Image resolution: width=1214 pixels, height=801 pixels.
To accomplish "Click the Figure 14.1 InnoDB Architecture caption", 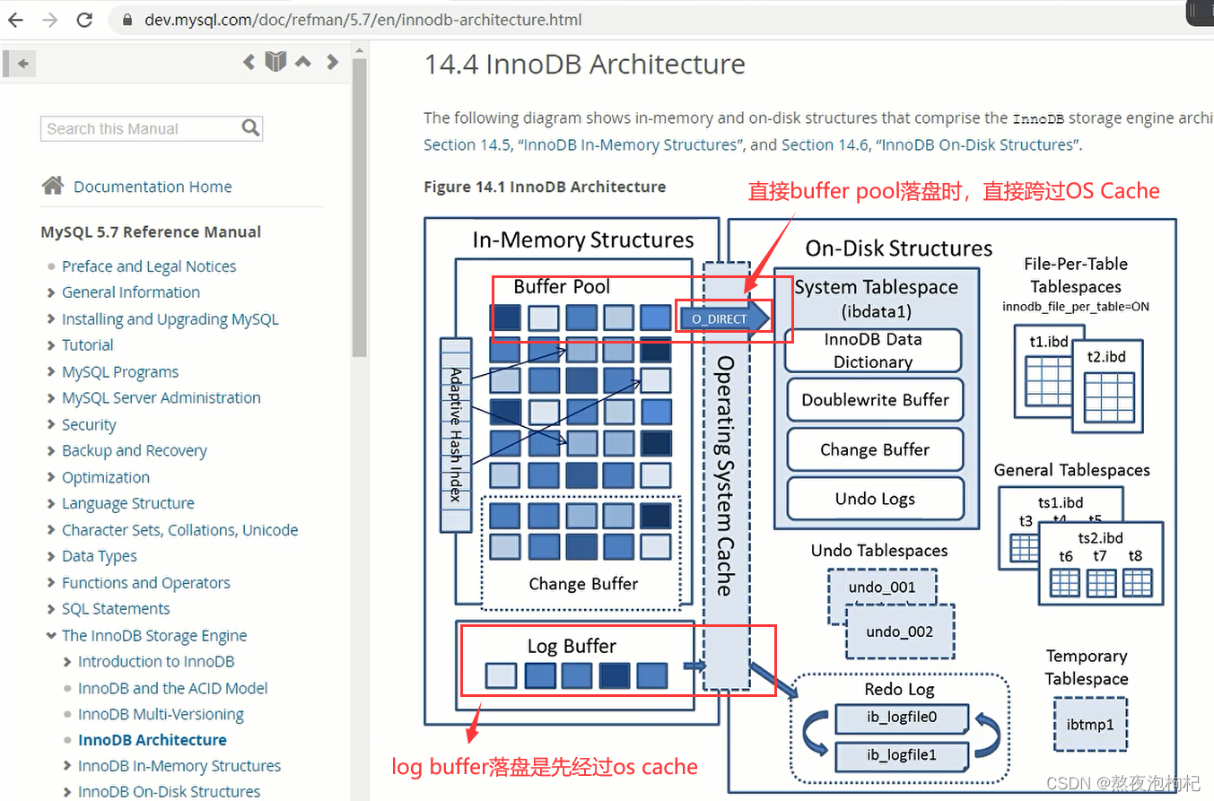I will tap(545, 187).
